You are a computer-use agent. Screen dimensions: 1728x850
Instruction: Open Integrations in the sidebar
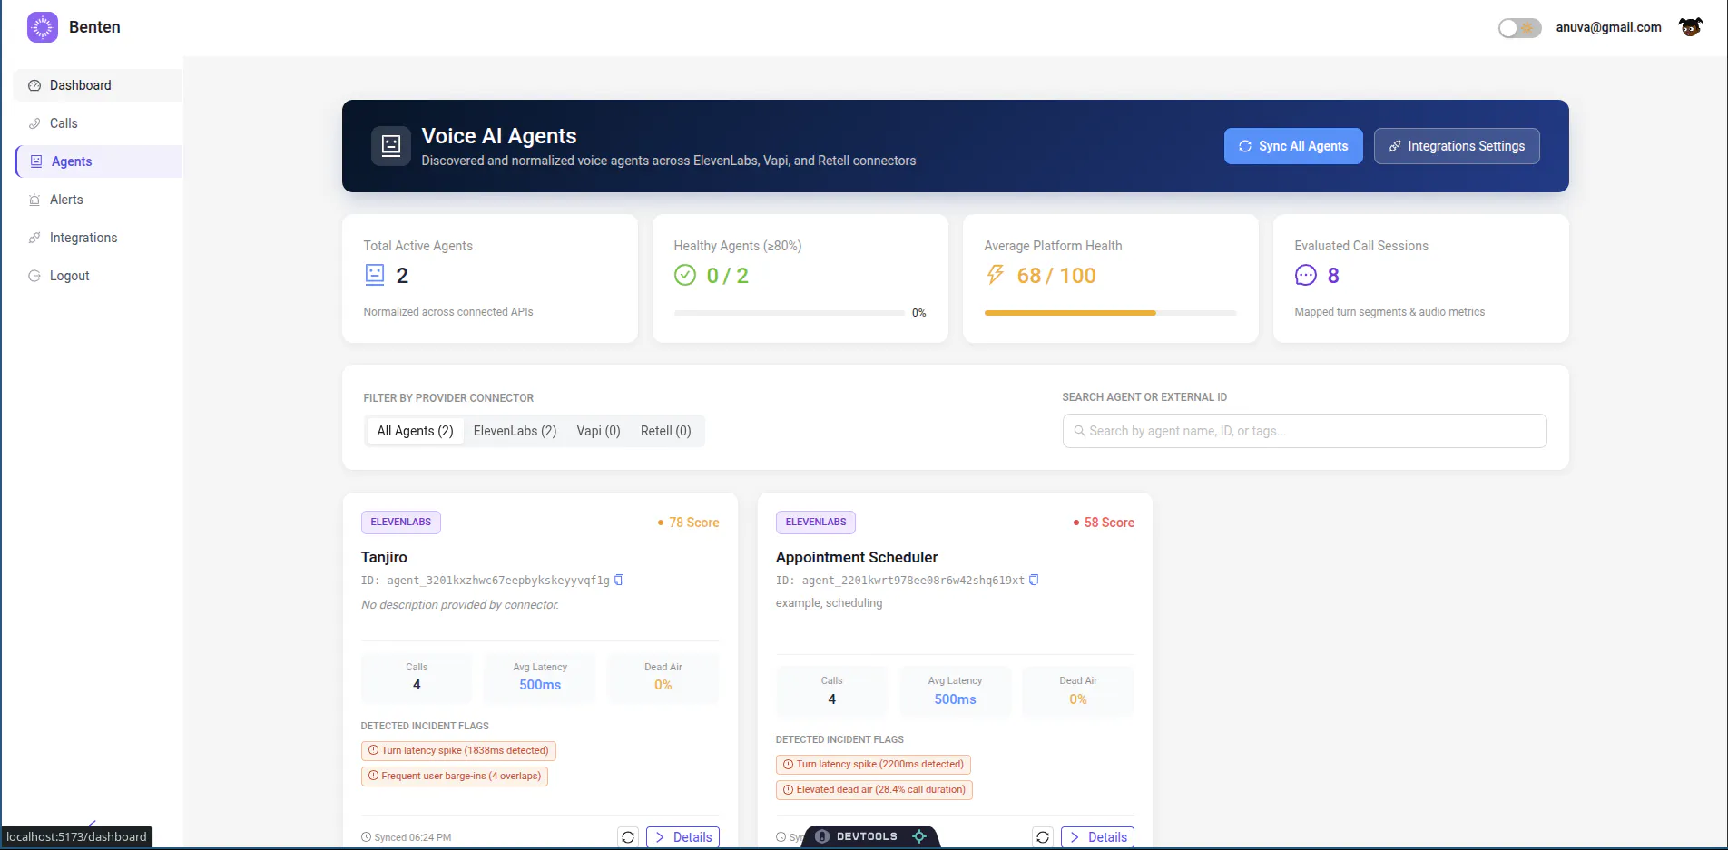[98, 238]
